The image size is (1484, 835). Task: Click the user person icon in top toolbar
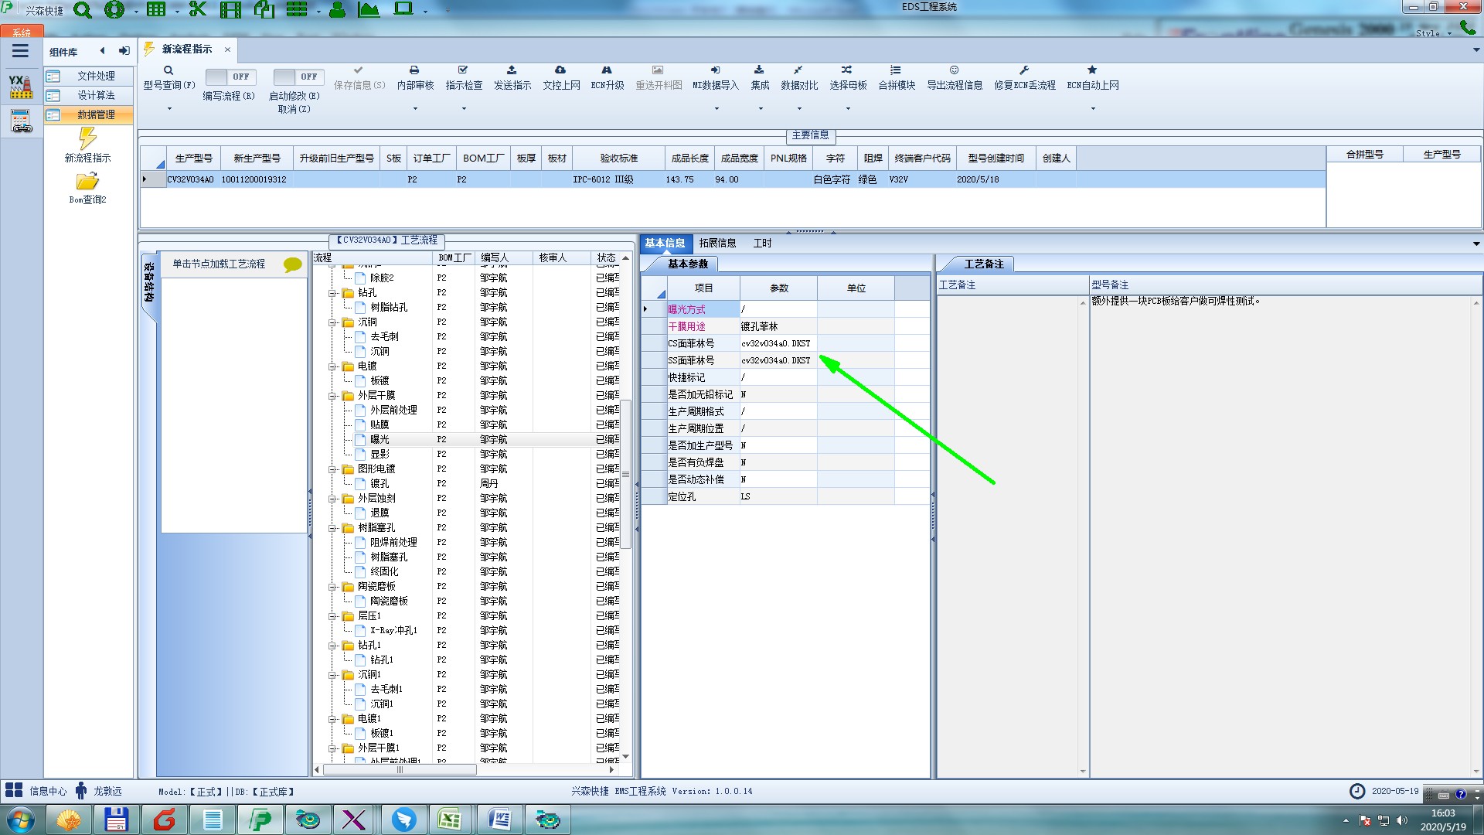[337, 10]
